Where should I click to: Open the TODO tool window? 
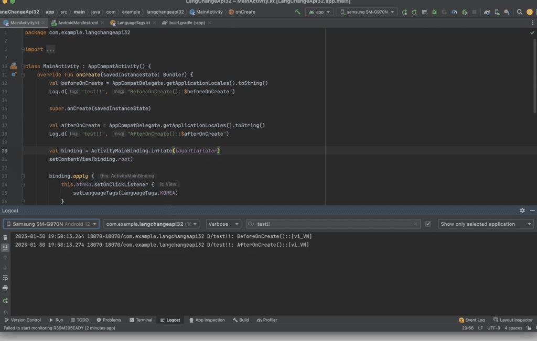(x=80, y=320)
